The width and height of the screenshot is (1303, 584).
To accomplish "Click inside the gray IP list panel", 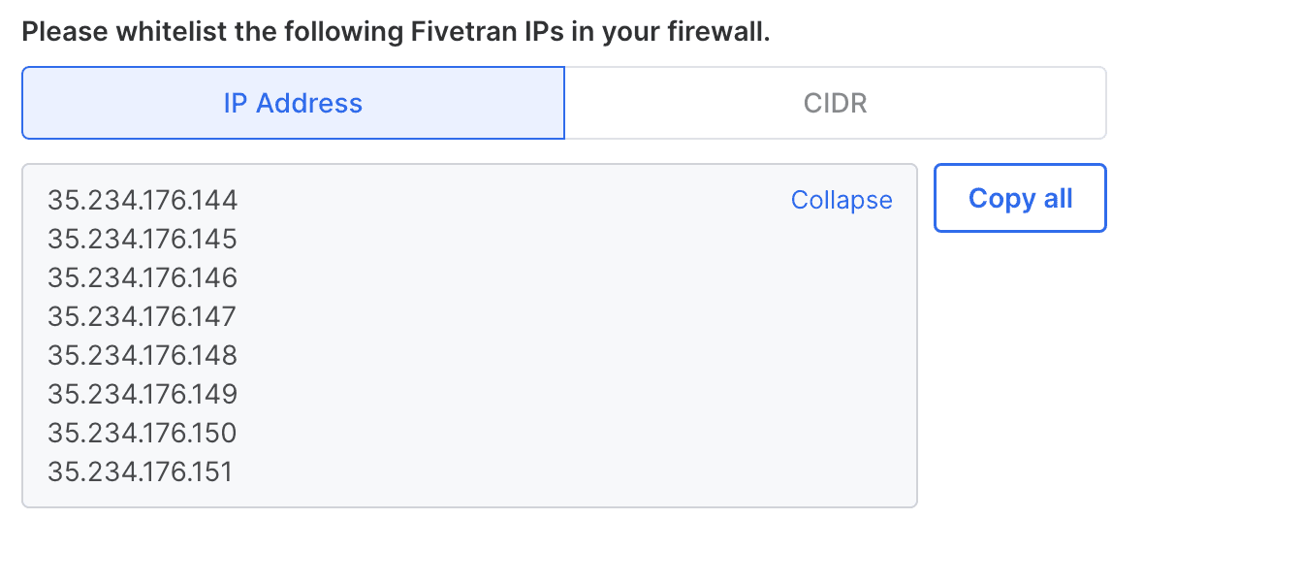I will click(x=470, y=335).
